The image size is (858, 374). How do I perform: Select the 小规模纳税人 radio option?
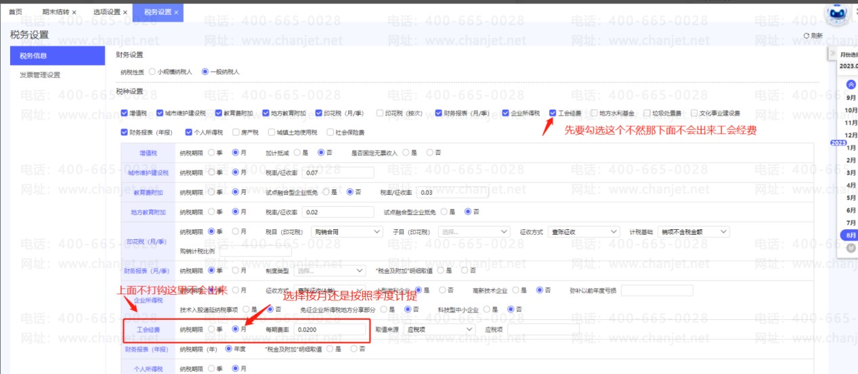click(152, 71)
